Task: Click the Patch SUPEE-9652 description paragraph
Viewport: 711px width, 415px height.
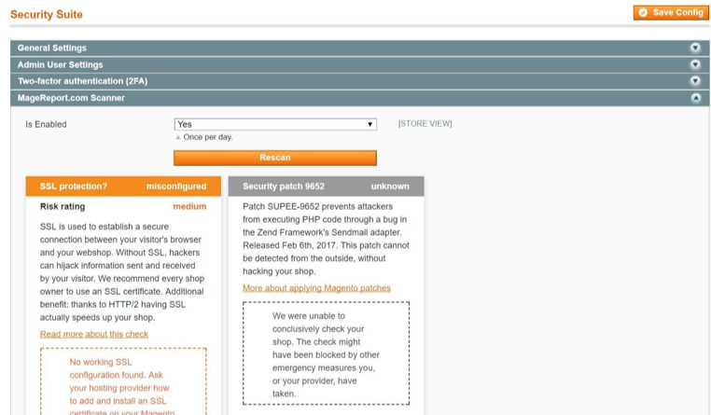Action: click(x=326, y=239)
